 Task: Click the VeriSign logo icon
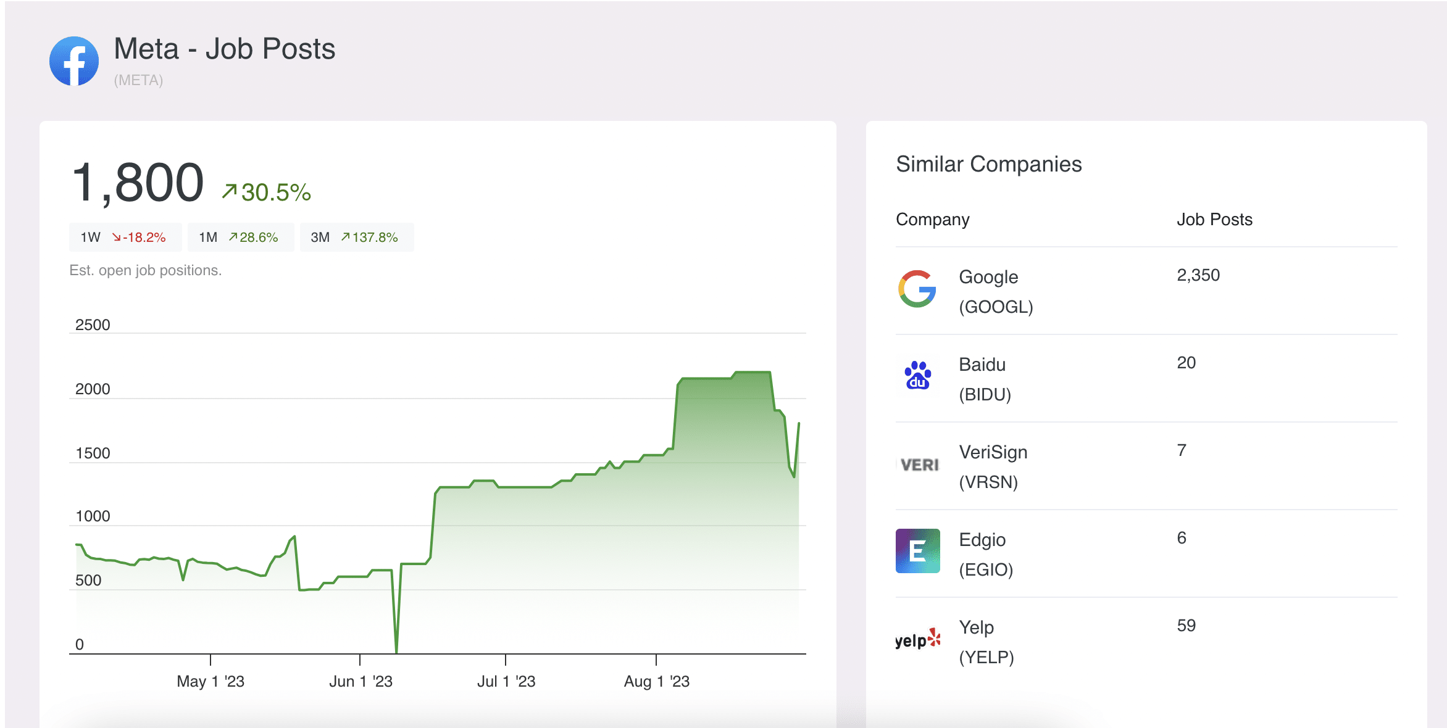(919, 465)
